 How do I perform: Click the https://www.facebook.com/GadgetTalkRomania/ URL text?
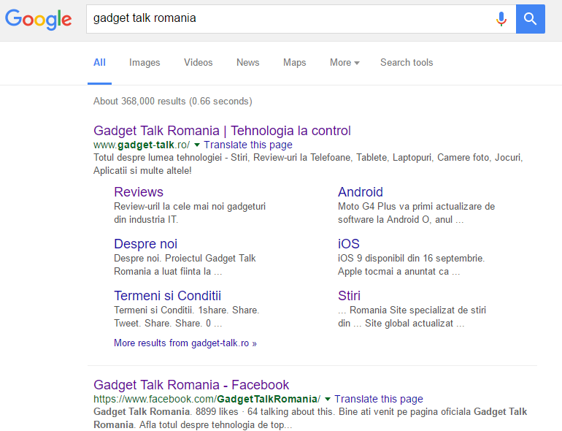tap(207, 399)
